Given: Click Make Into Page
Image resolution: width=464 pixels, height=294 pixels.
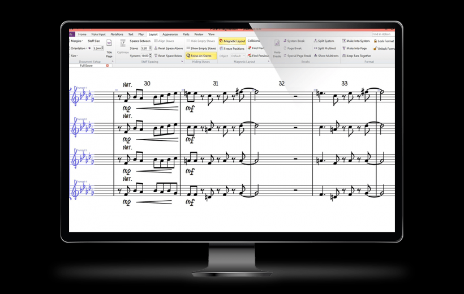Looking at the screenshot, I should [354, 48].
